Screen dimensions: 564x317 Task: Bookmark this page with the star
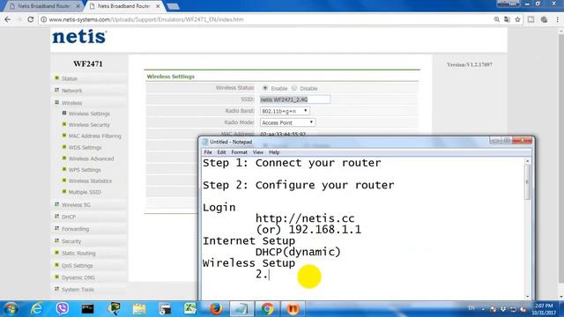point(517,19)
